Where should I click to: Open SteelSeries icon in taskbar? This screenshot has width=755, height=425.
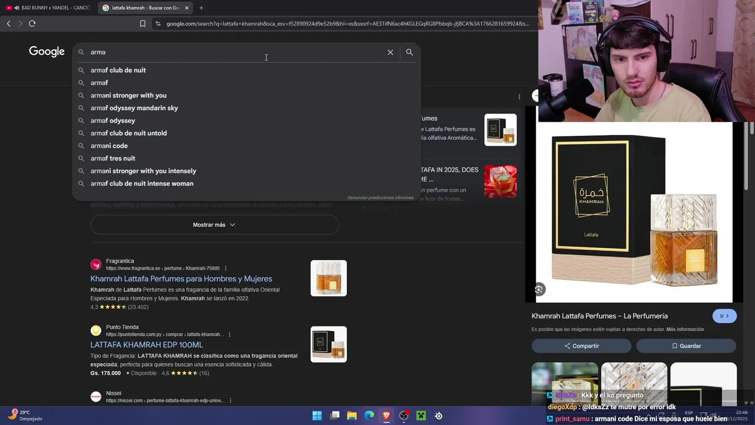(x=439, y=416)
